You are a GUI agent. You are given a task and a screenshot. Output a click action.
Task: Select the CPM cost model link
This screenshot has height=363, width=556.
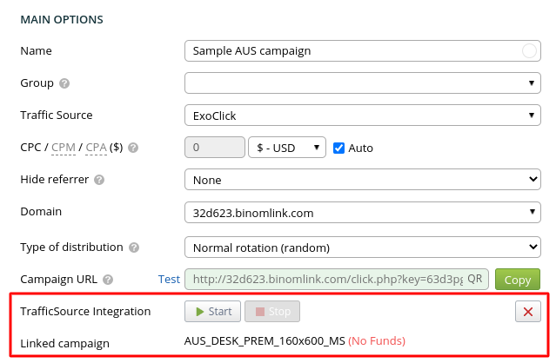[x=64, y=148]
